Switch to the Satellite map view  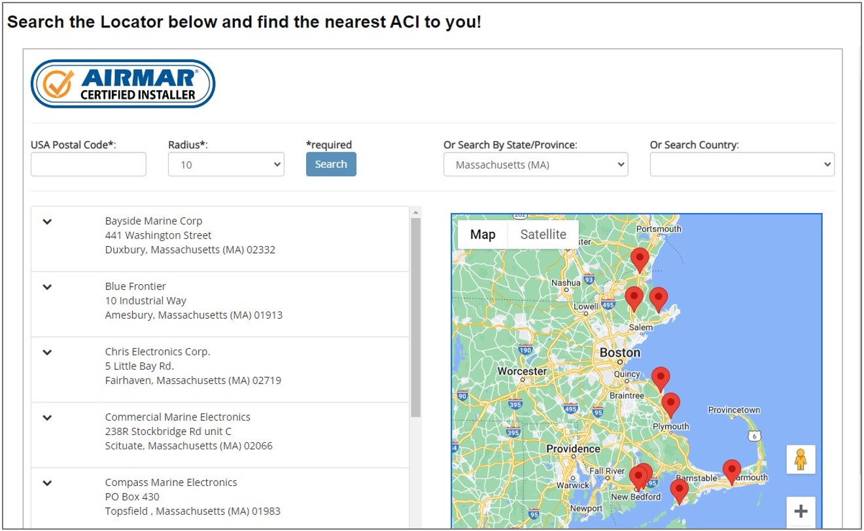[543, 234]
